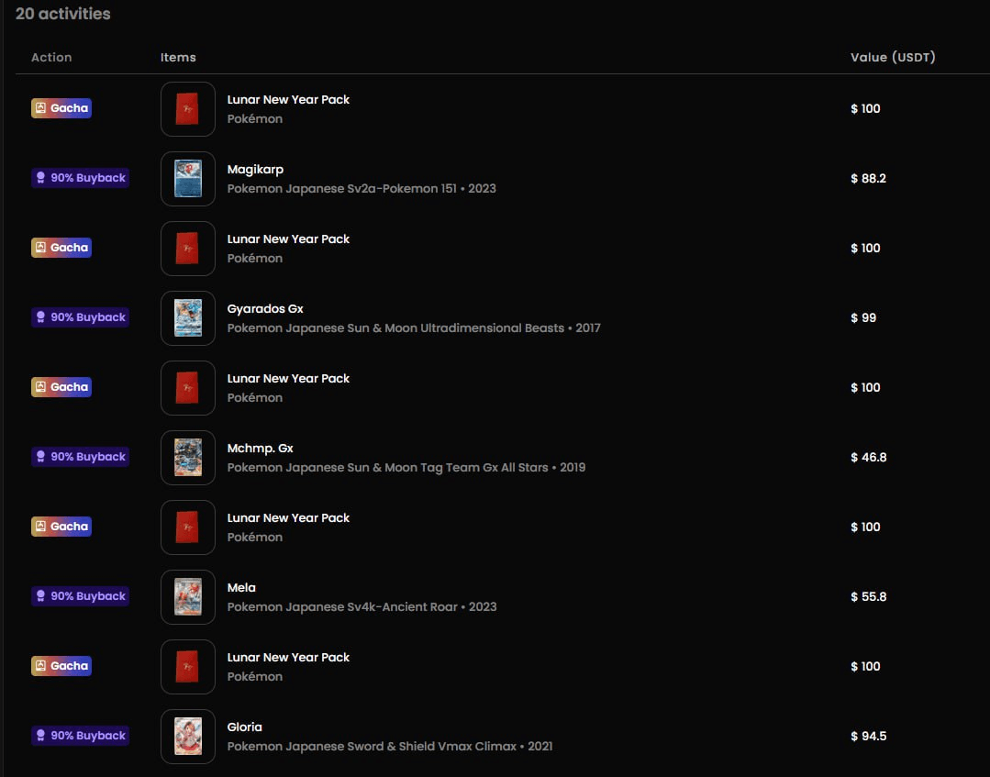Sort by the Value (USDT) column header
This screenshot has height=777, width=990.
click(x=893, y=57)
